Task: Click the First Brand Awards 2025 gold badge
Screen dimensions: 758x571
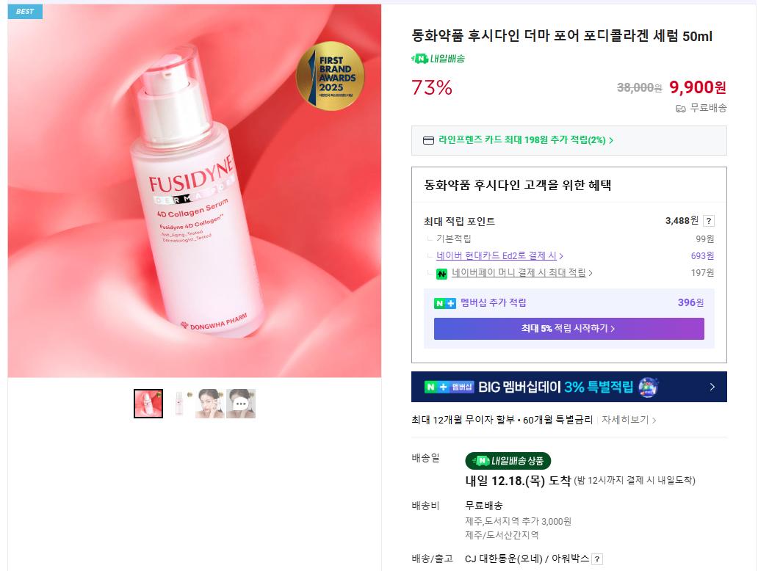Action: [x=331, y=76]
